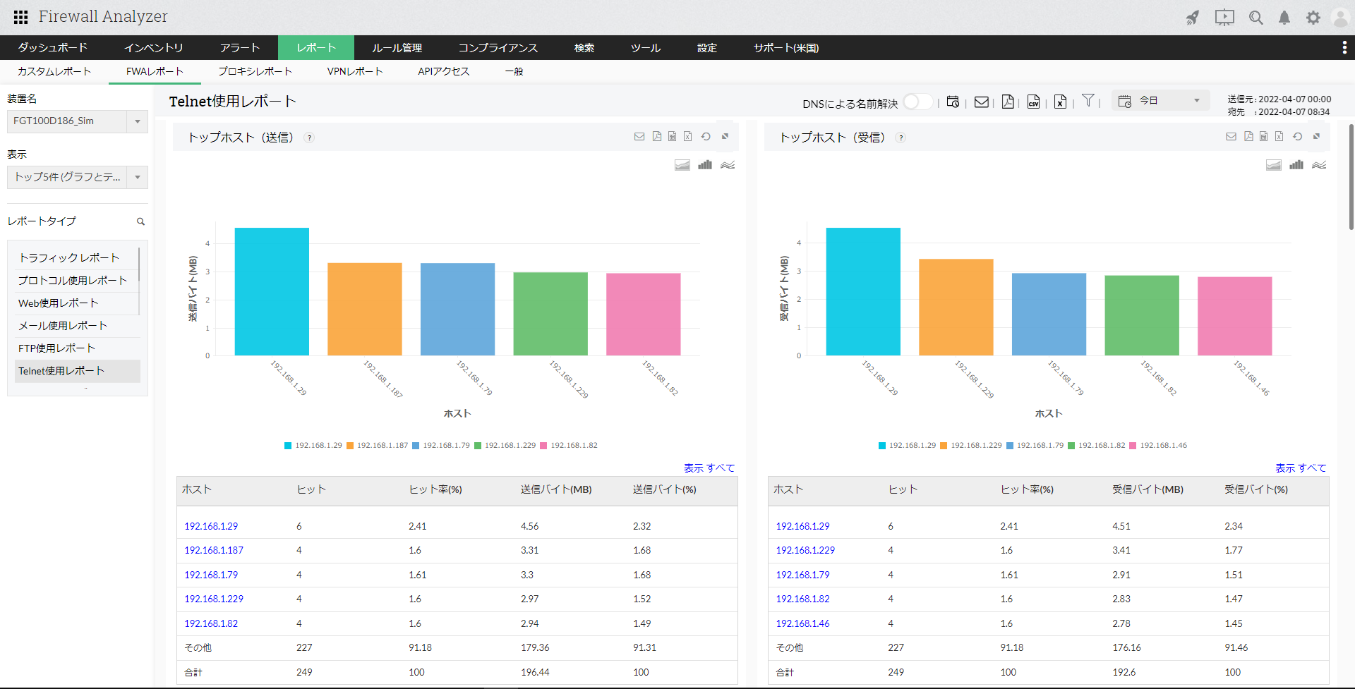
Task: Open the notifications bell icon
Action: tap(1284, 18)
